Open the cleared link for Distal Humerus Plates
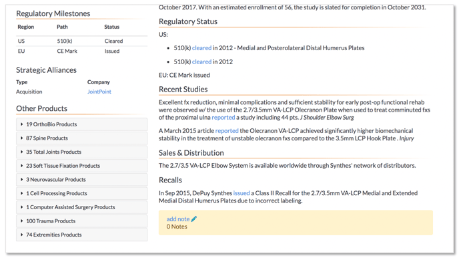Screen dimensions: 459x260 (201, 47)
